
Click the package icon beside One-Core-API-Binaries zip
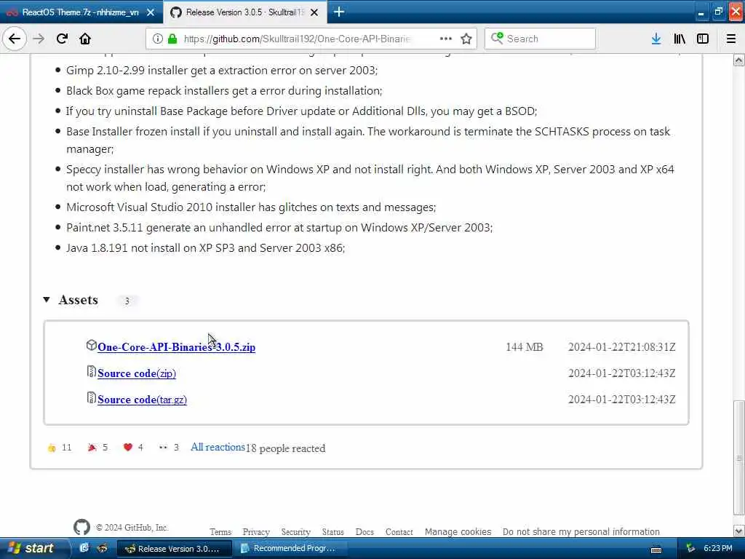(91, 345)
